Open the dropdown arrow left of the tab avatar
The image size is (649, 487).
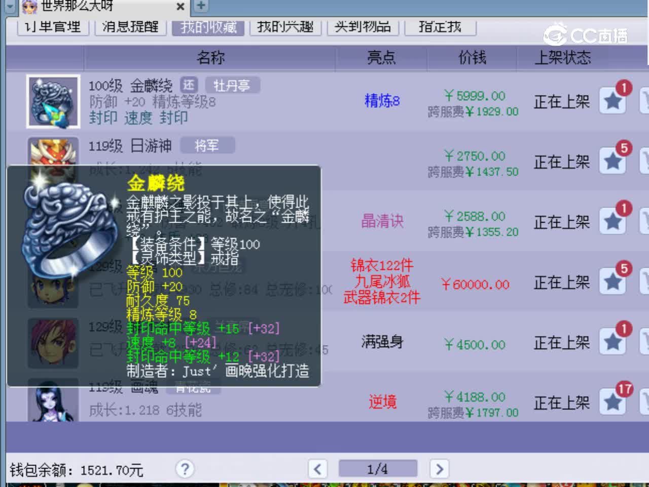click(11, 7)
